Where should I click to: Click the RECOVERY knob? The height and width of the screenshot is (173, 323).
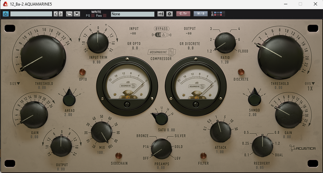tap(262, 146)
